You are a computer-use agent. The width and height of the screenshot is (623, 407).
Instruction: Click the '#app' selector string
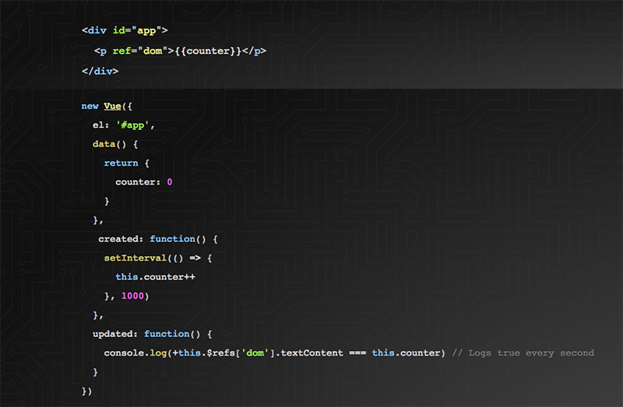pyautogui.click(x=138, y=125)
